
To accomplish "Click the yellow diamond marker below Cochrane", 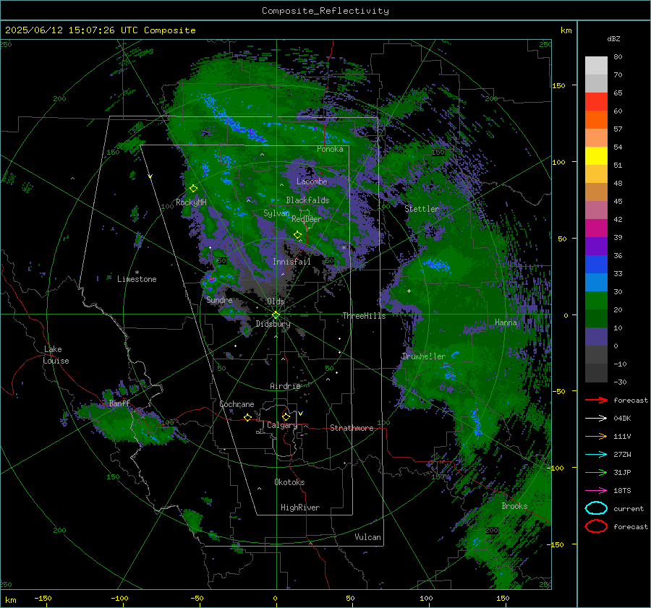I will point(247,418).
